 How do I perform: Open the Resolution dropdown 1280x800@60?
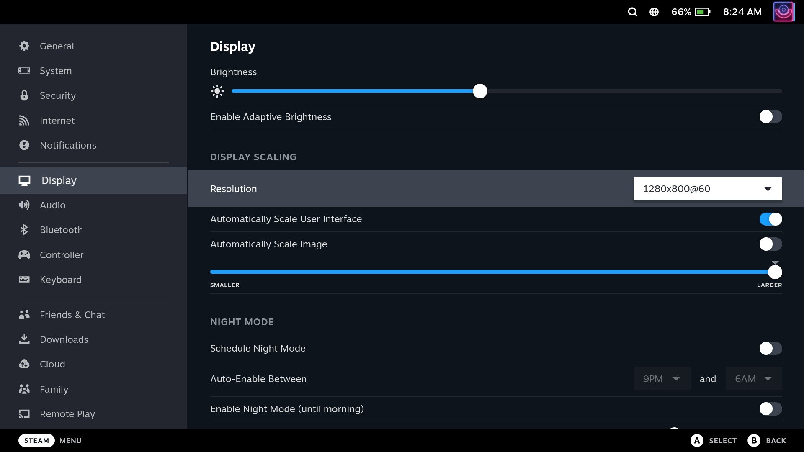pos(708,189)
